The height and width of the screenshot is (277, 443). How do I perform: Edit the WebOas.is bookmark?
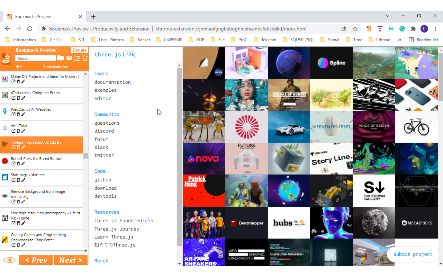click(24, 115)
